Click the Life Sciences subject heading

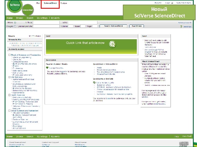tap(17, 77)
